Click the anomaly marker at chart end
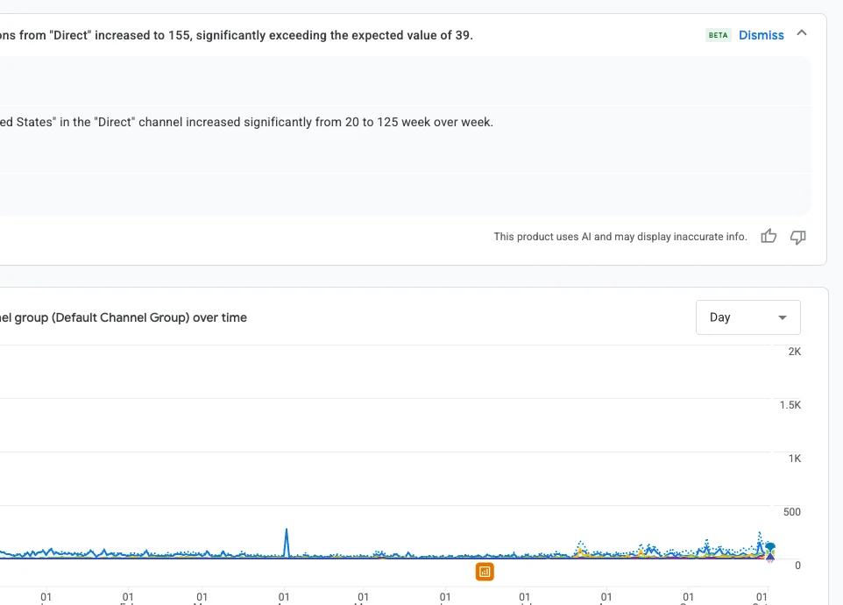Screen dimensions: 843x605 (x=770, y=552)
